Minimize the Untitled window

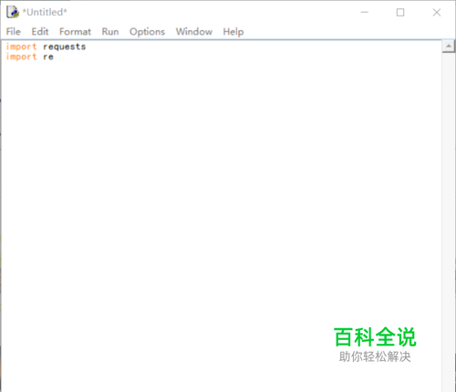click(x=365, y=12)
